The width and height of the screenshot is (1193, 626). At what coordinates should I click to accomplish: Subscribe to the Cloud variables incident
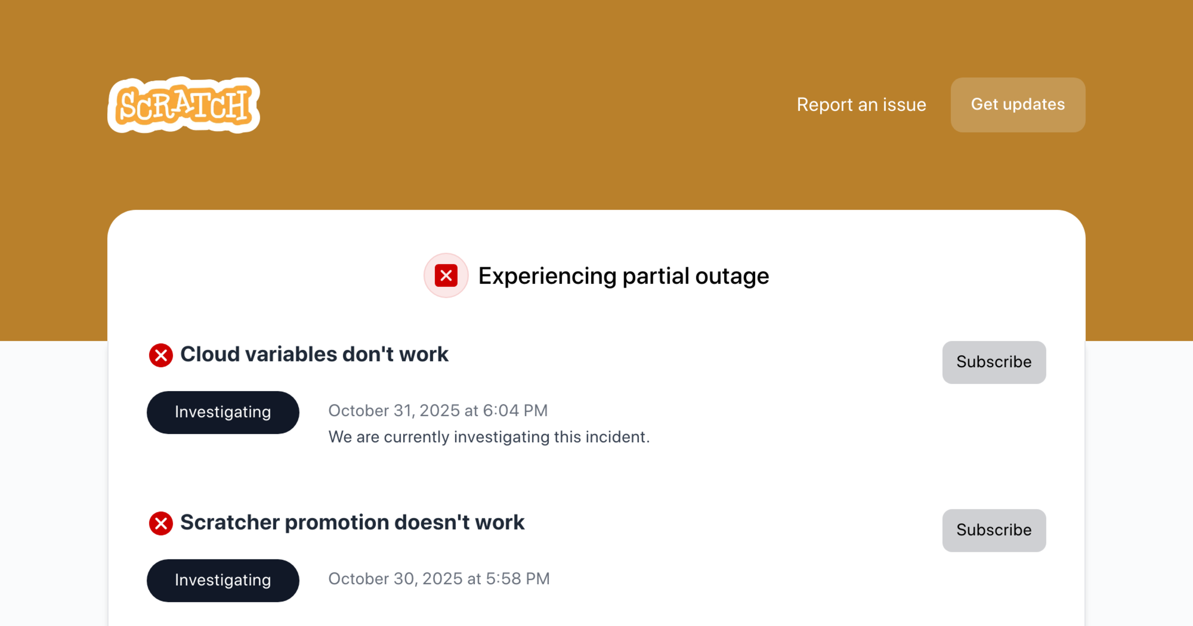click(x=994, y=362)
